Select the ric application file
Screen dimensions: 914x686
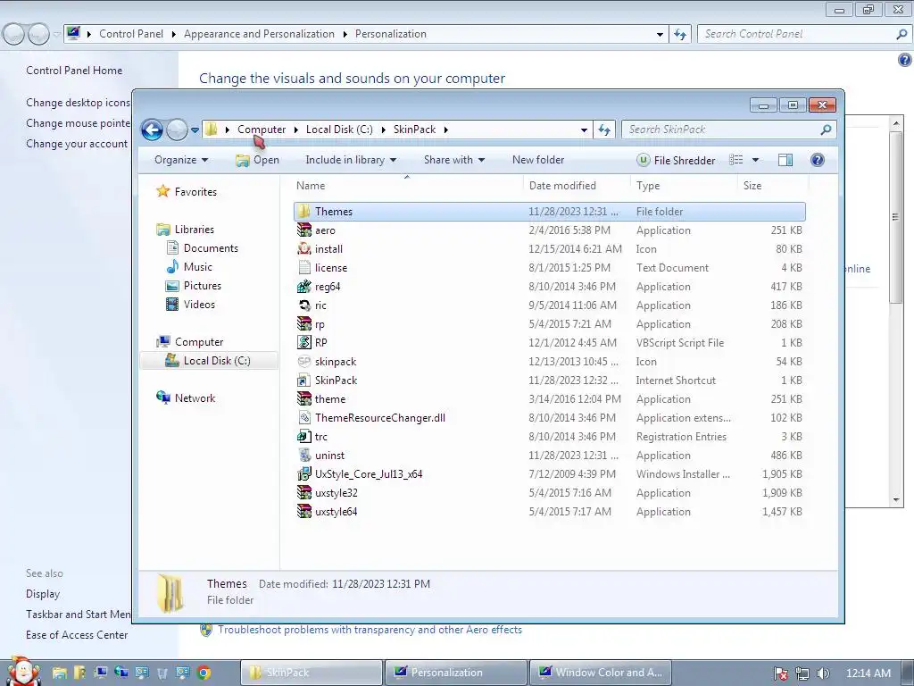pyautogui.click(x=550, y=305)
